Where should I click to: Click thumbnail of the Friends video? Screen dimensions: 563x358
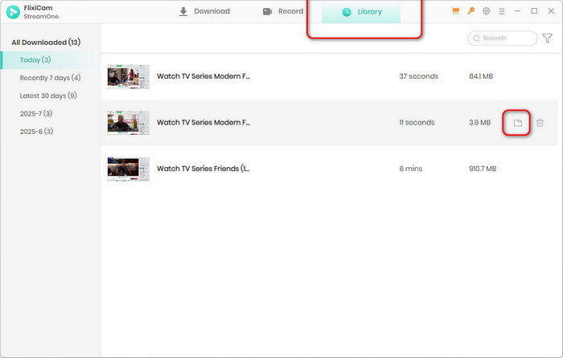coord(128,169)
